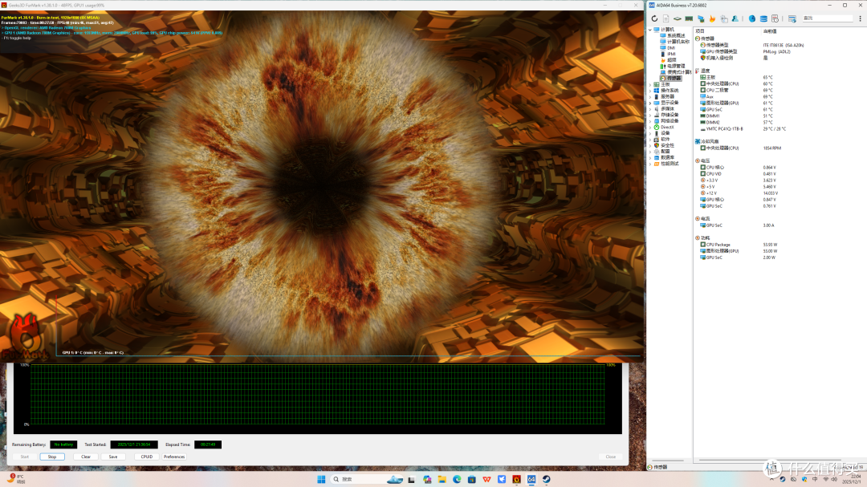867x487 pixels.
Task: Select 软件 in the AIDA64 tree
Action: click(666, 140)
